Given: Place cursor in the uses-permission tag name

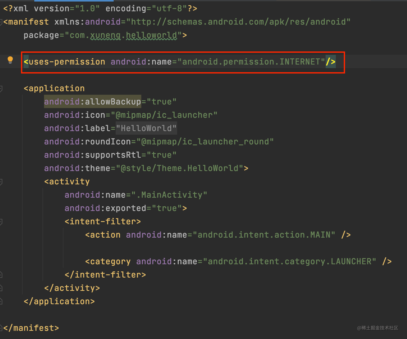Looking at the screenshot, I should 67,62.
